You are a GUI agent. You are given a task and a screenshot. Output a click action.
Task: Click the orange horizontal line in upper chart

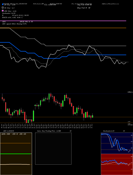[63, 28]
